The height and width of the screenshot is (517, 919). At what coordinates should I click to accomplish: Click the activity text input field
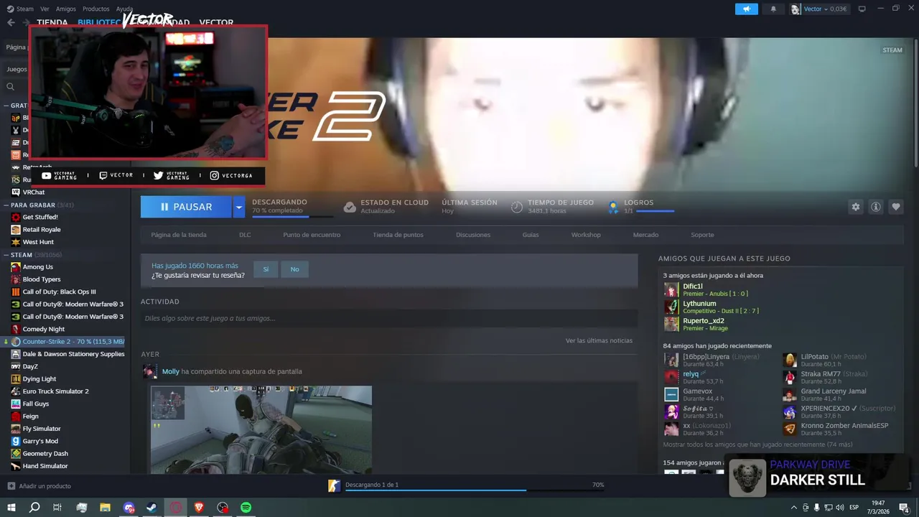coord(389,318)
